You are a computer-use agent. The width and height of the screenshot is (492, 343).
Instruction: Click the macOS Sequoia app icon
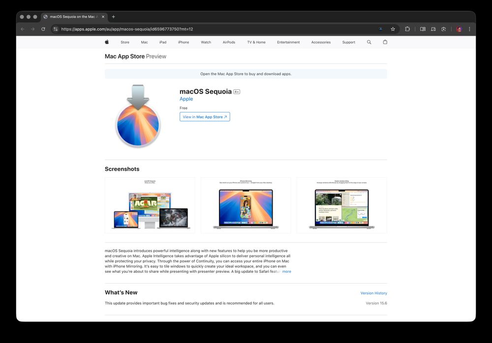(138, 116)
